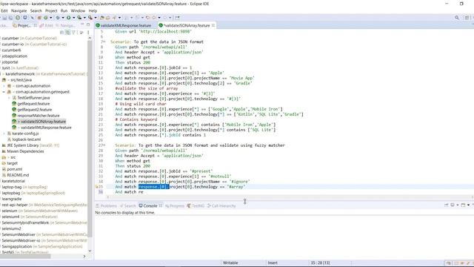
Task: Click the Save icon in the toolbar
Action: [4, 18]
